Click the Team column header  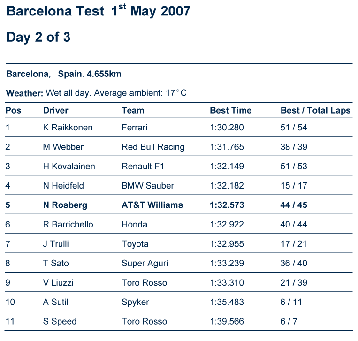coord(133,111)
